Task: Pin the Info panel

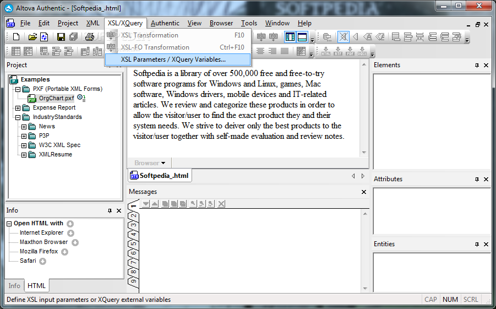Action: tap(110, 210)
